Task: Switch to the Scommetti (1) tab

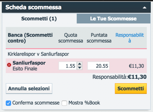Action: (x=39, y=19)
